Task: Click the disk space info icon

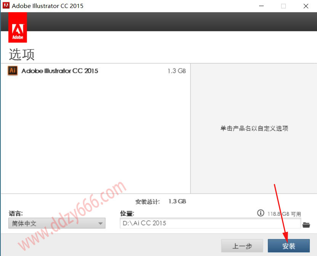Action: pyautogui.click(x=261, y=213)
